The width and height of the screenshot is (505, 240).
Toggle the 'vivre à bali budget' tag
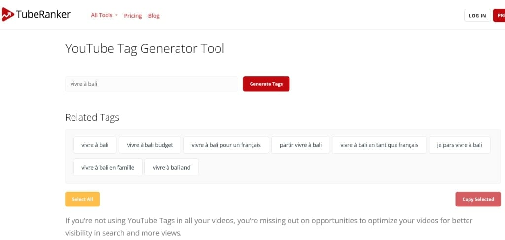click(150, 145)
